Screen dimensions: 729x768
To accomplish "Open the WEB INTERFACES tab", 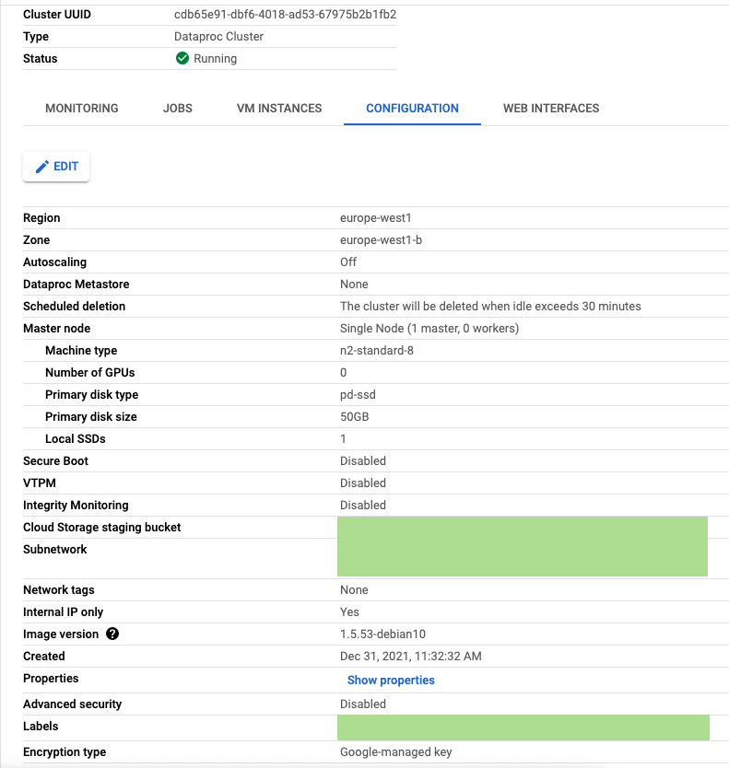I will click(x=550, y=108).
